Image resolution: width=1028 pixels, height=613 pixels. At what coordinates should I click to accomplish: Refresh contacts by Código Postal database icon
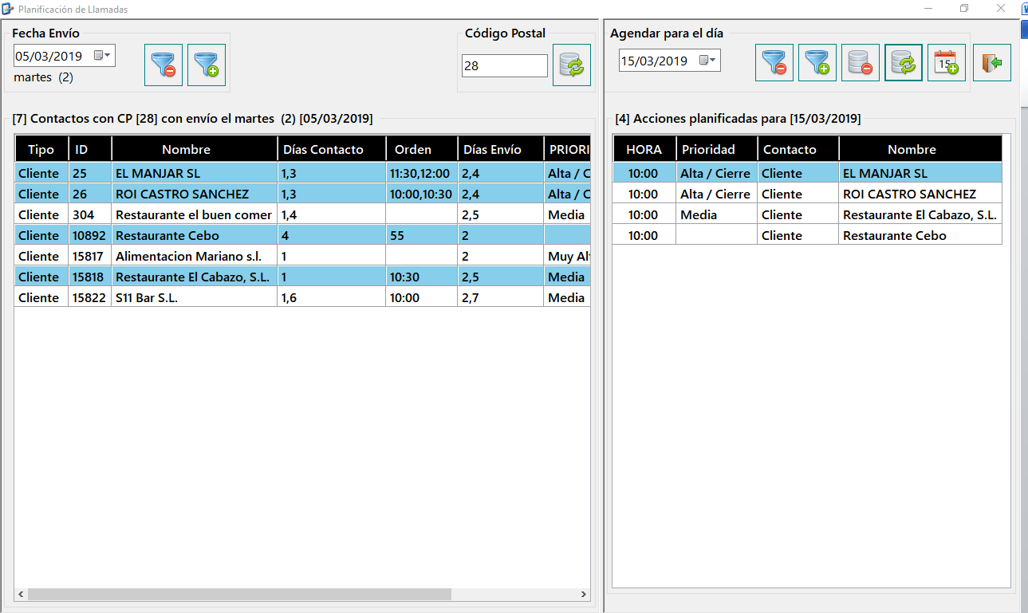[572, 65]
